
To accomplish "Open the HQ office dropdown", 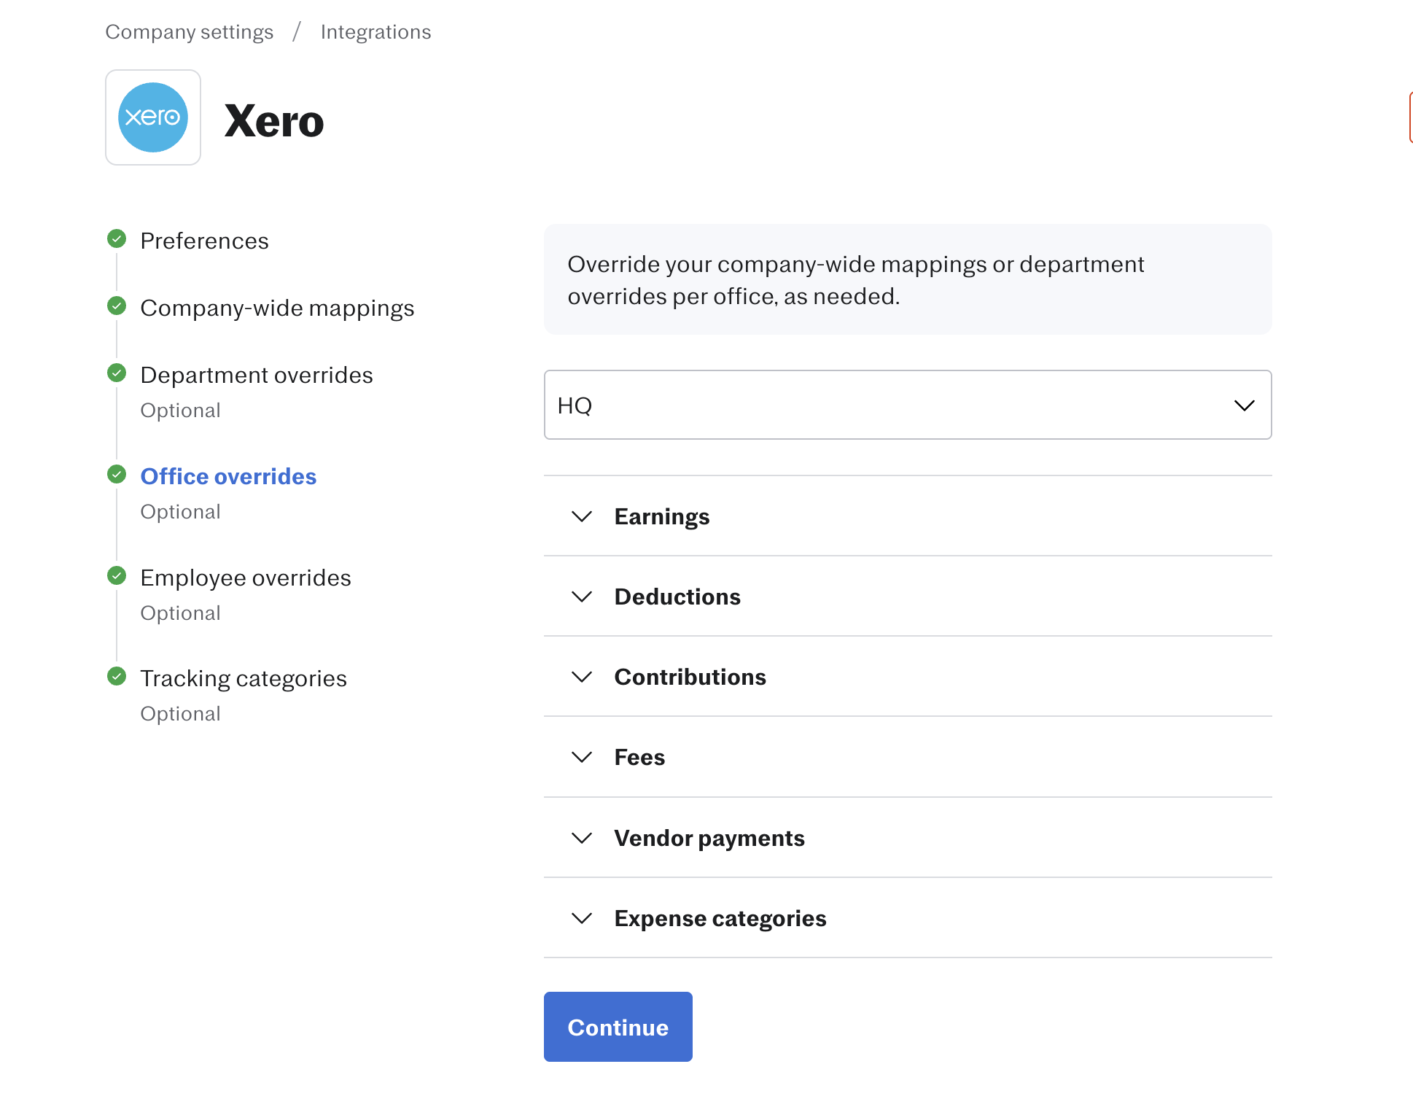I will [x=908, y=405].
